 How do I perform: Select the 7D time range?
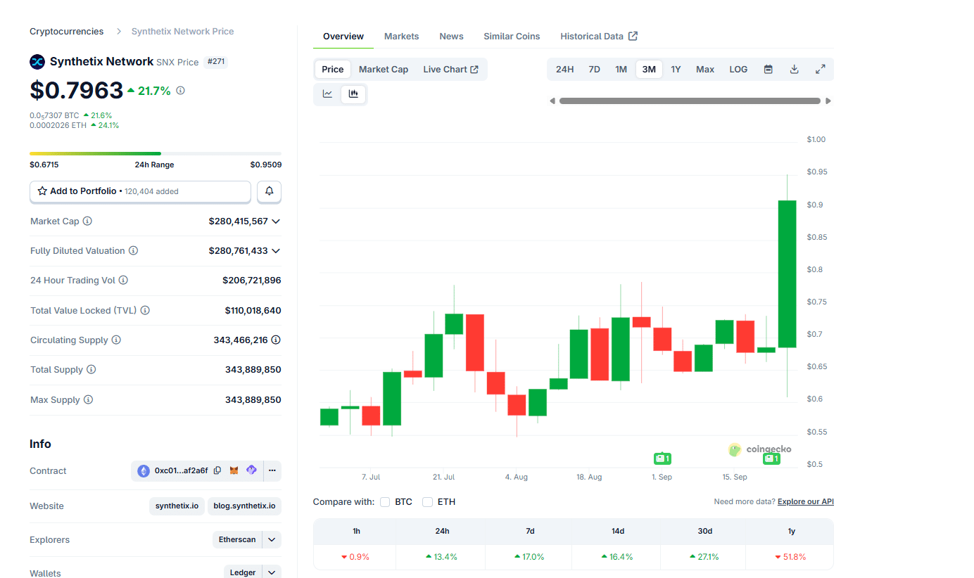click(594, 69)
